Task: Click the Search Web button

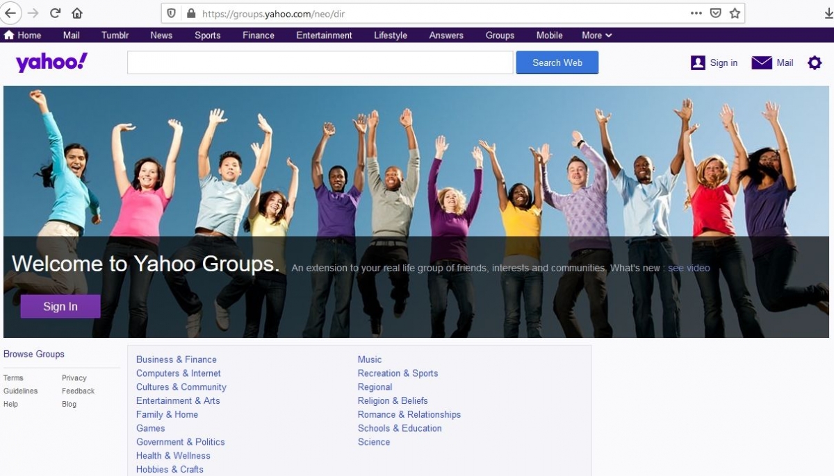Action: pos(557,62)
